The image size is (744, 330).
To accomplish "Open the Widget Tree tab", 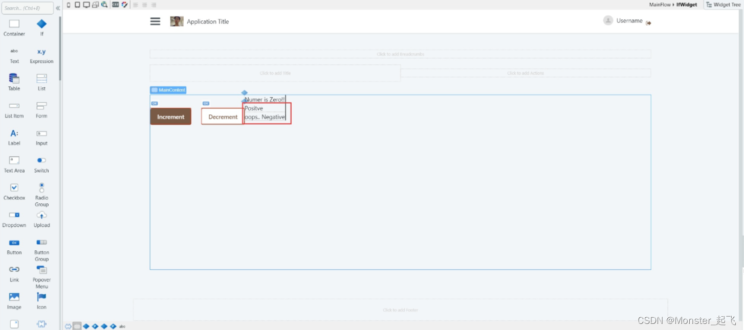I will 723,5.
